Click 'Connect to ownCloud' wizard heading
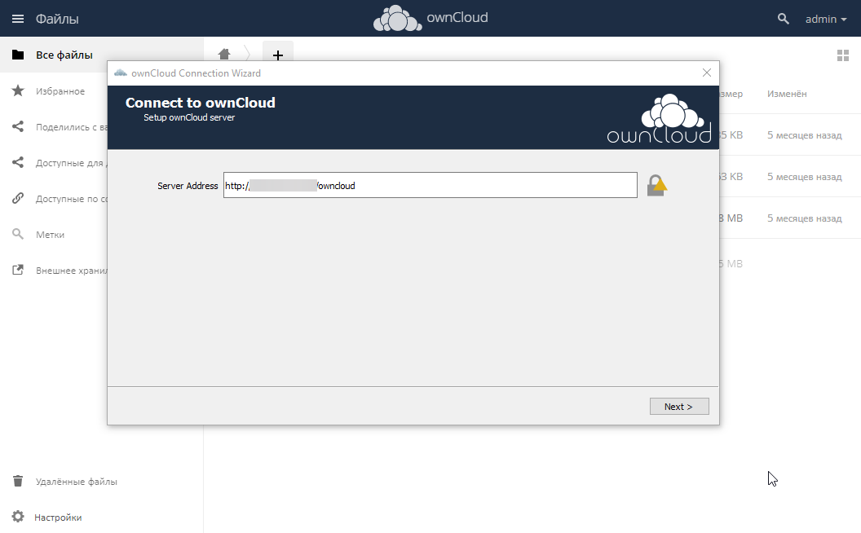The height and width of the screenshot is (533, 861). point(201,103)
